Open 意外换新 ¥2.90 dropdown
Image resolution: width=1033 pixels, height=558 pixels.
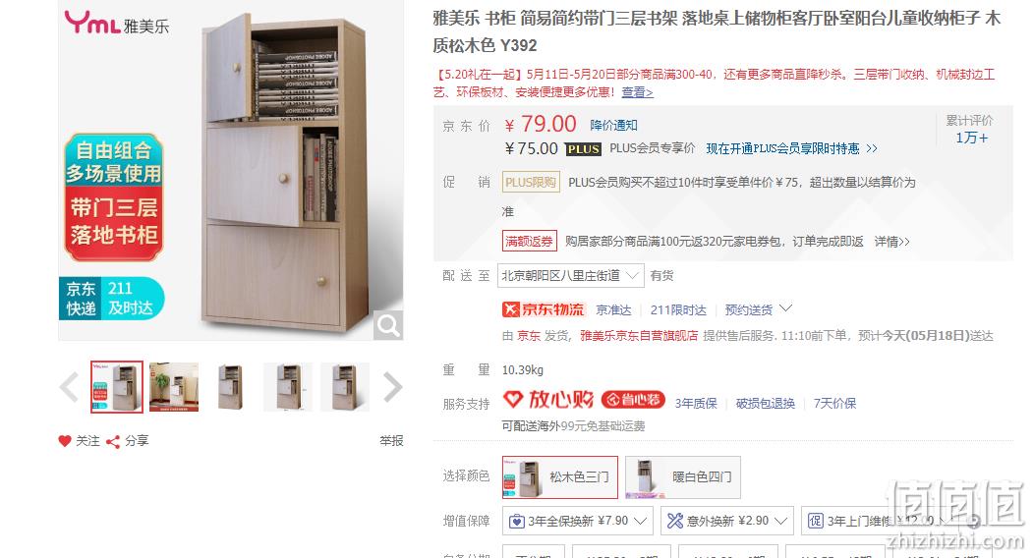726,521
